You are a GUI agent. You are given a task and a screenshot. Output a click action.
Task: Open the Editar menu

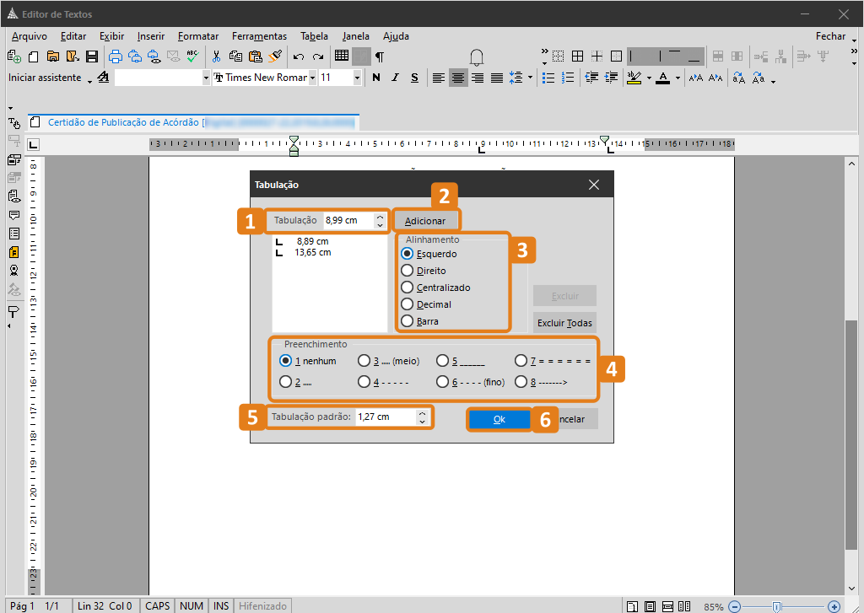pos(73,36)
